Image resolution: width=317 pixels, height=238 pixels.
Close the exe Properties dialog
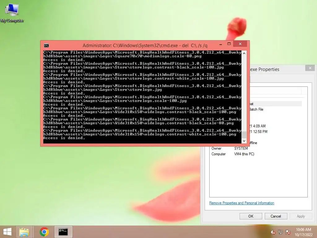coord(310,68)
